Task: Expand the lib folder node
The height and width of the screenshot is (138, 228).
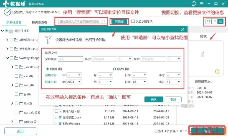Action: coord(12,104)
